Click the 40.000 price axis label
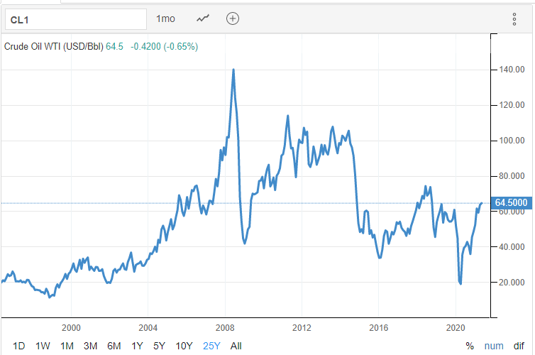This screenshot has width=535, height=355. pyautogui.click(x=512, y=247)
